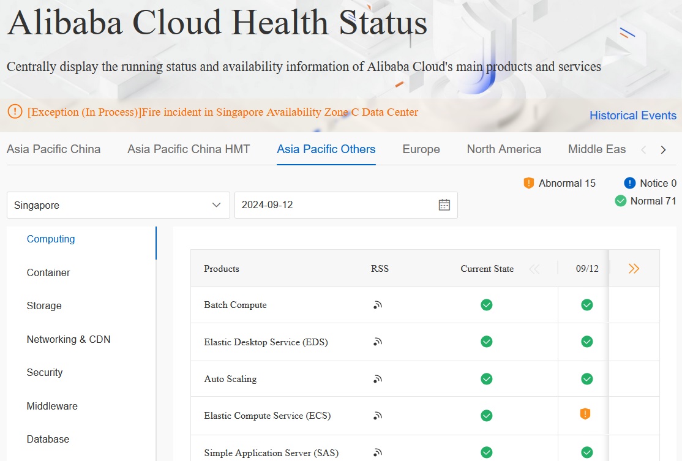This screenshot has width=682, height=461.
Task: Switch to the North America tab
Action: click(504, 149)
